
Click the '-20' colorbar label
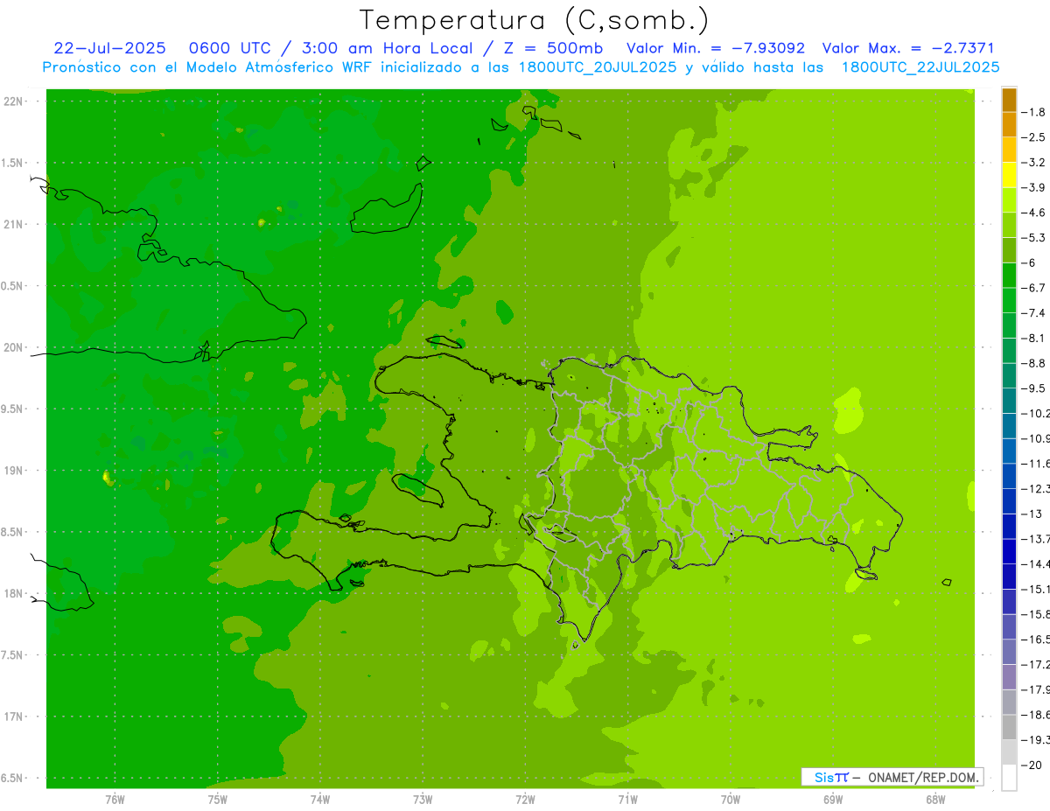coord(1032,766)
